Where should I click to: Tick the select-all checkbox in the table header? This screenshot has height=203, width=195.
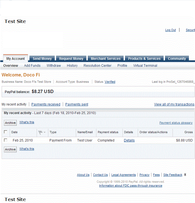click(x=6, y=132)
